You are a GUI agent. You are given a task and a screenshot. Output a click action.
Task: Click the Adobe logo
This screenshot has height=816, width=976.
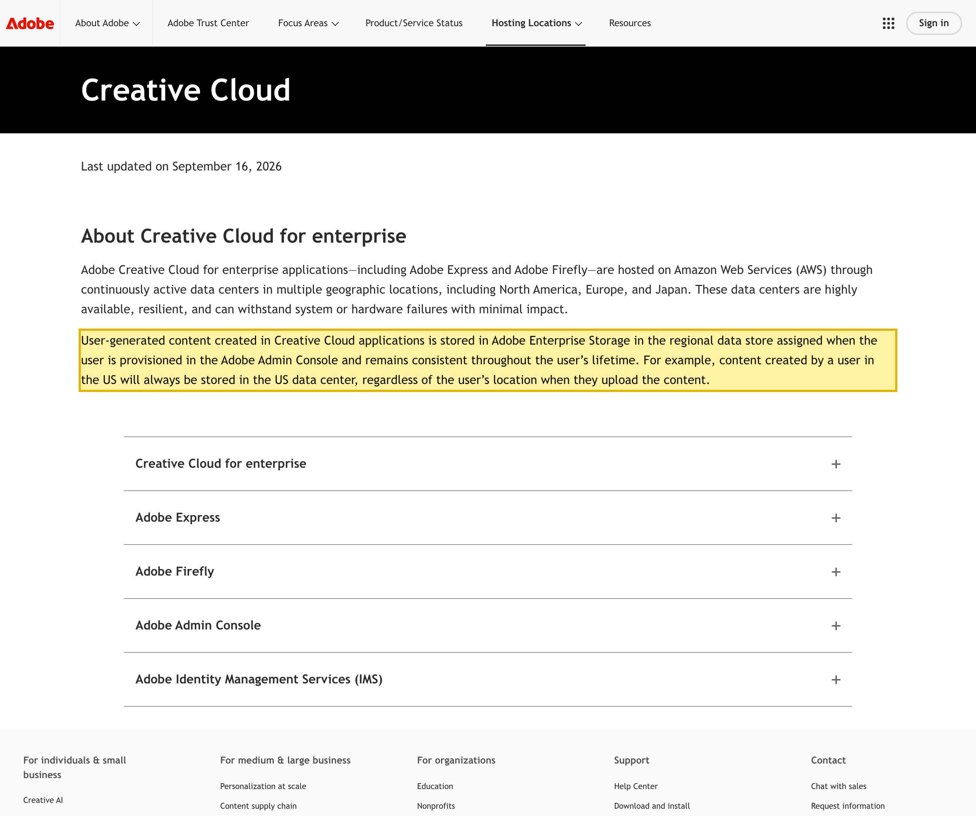30,23
